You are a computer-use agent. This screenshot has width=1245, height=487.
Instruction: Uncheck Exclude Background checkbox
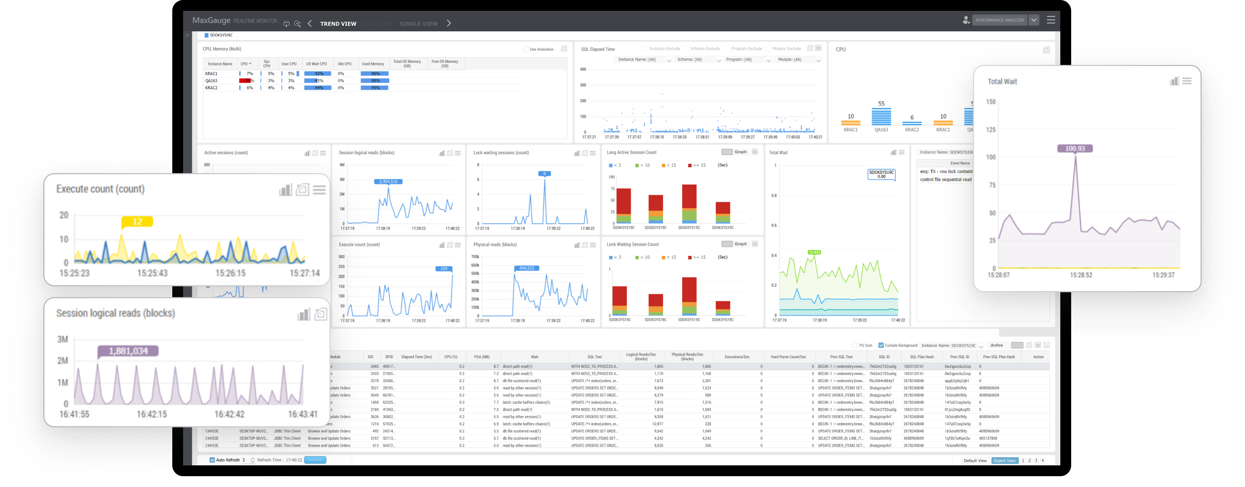pyautogui.click(x=881, y=345)
